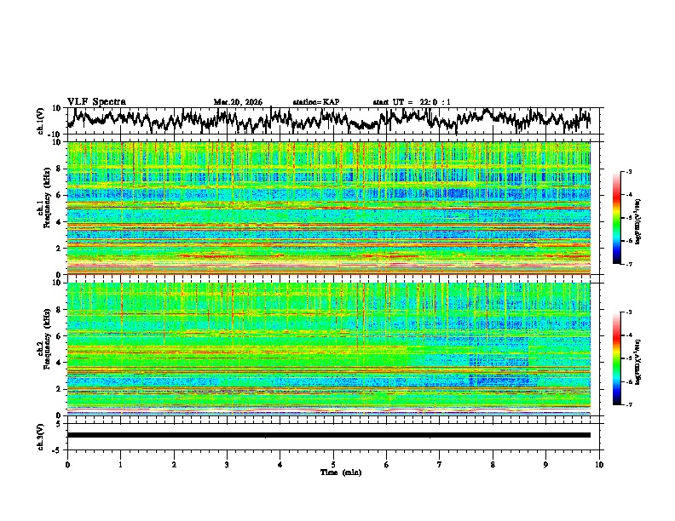
Task: Click the '-7' label on ch.1 color scale
Action: click(628, 264)
